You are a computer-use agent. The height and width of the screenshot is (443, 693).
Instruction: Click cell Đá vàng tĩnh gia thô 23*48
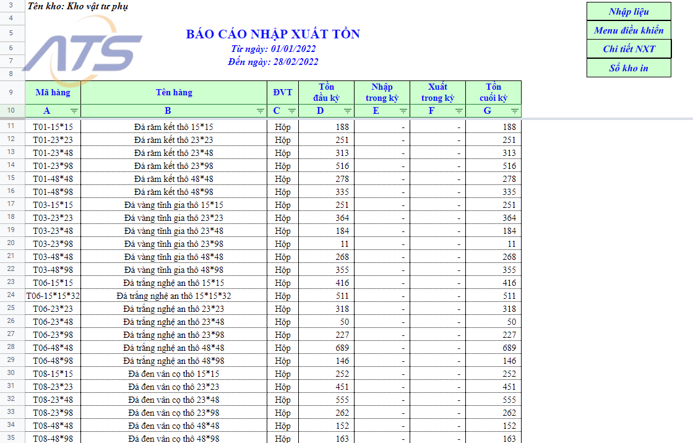pos(174,231)
